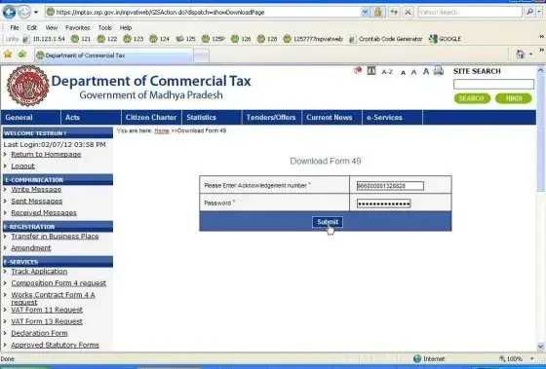Screen dimensions: 546x369
Task: Click inside the Yahoo! Search box
Action: click(x=470, y=13)
